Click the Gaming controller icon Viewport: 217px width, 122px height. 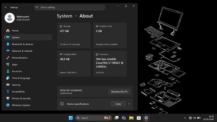coord(8,85)
